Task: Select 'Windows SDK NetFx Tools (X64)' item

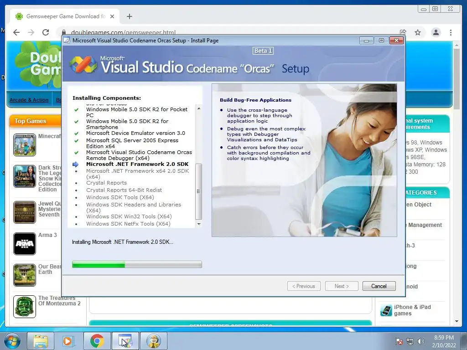Action: click(128, 224)
